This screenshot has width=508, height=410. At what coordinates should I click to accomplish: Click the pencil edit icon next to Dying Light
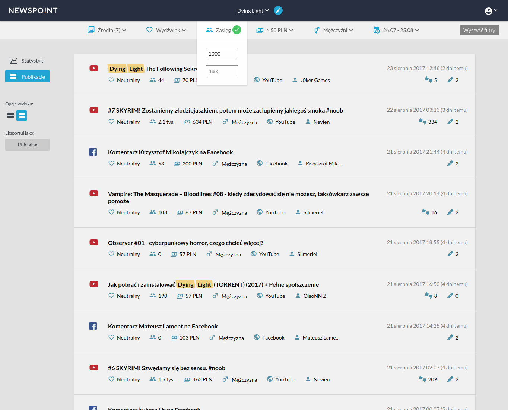[278, 10]
